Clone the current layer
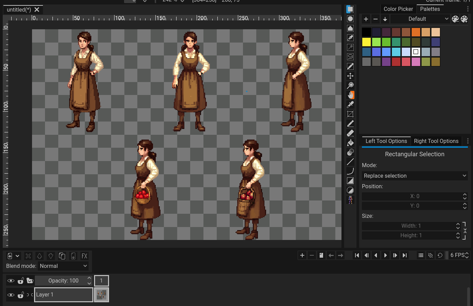Image resolution: width=473 pixels, height=306 pixels. [x=62, y=256]
